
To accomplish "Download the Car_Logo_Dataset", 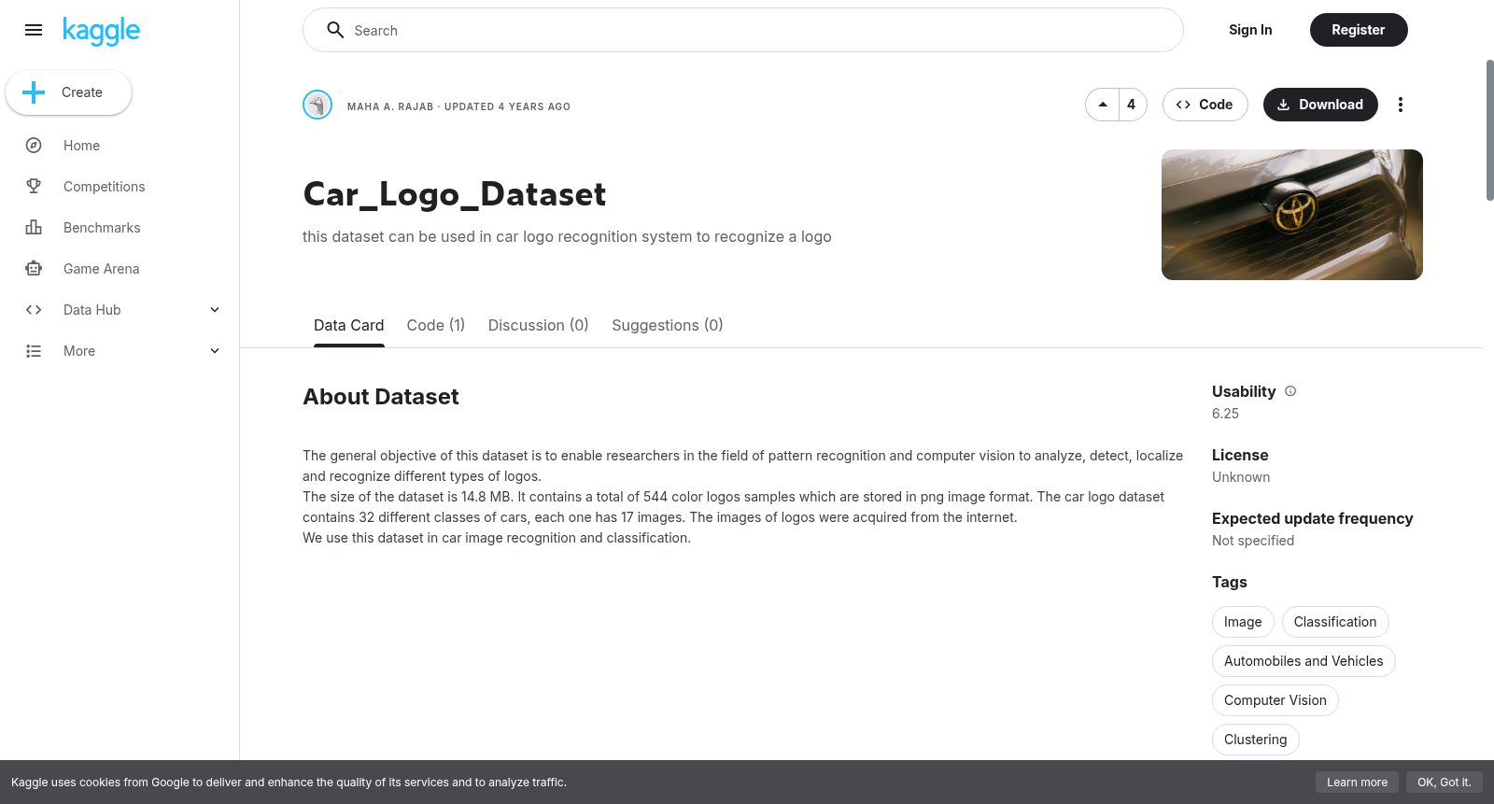I will (1320, 105).
